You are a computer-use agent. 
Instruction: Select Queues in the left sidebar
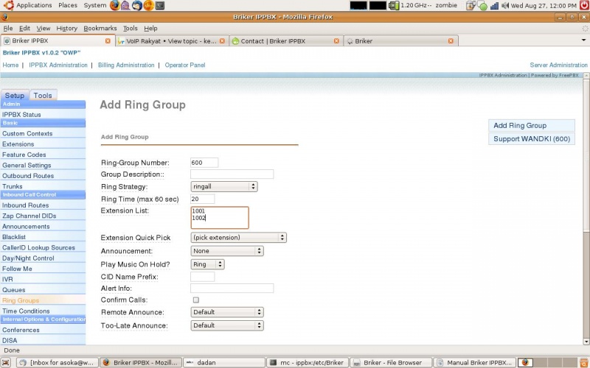point(13,290)
